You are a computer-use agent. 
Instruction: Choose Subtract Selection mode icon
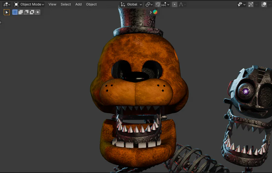[26, 12]
